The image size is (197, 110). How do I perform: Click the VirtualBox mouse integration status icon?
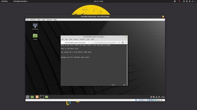point(154,100)
